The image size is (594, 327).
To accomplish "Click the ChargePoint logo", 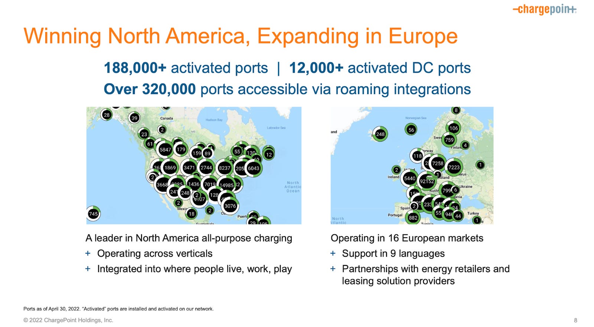I will coord(545,9).
